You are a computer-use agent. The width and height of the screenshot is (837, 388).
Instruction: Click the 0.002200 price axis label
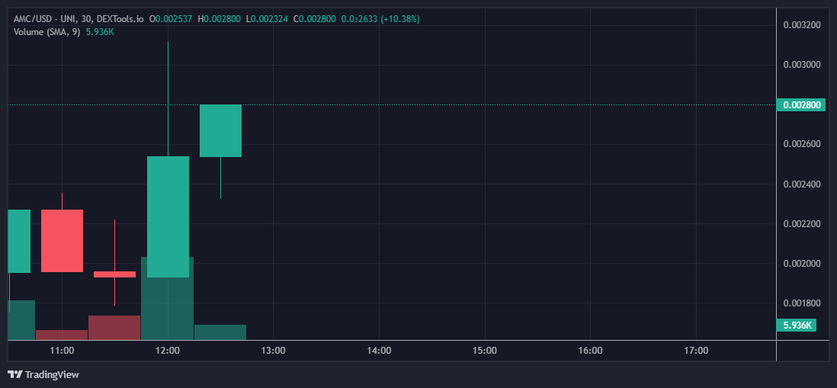(801, 223)
